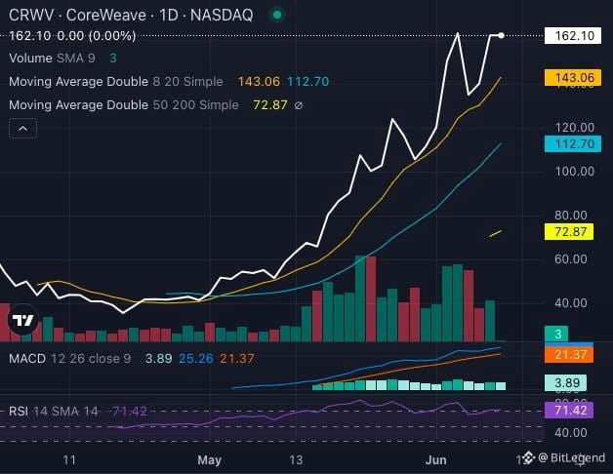
Task: Click the 25.26 MACD value in legend
Action: (196, 359)
